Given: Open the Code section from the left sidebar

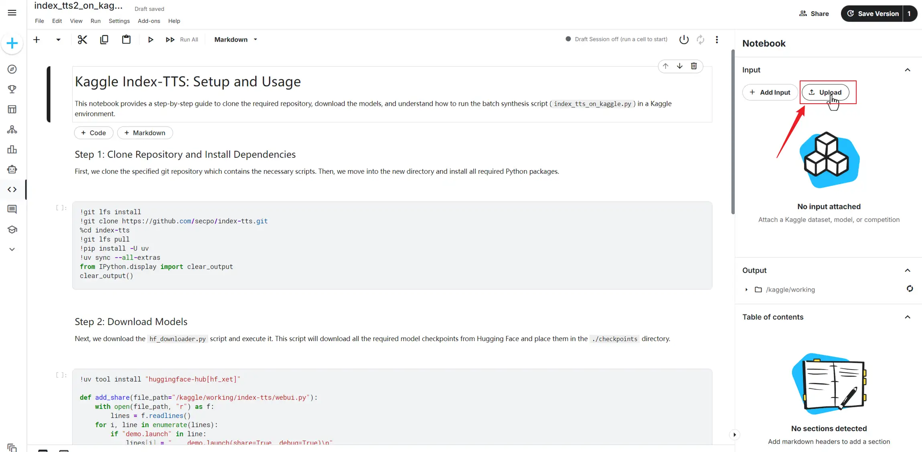Looking at the screenshot, I should (12, 189).
